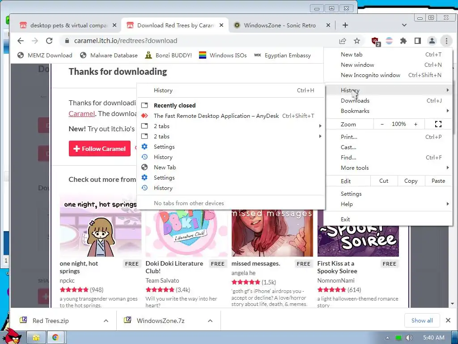Click the volume speaker tray icon
The image size is (458, 344).
pyautogui.click(x=409, y=338)
